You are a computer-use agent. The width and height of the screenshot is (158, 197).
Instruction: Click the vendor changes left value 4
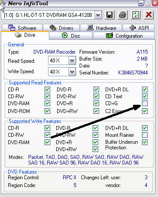146,185
